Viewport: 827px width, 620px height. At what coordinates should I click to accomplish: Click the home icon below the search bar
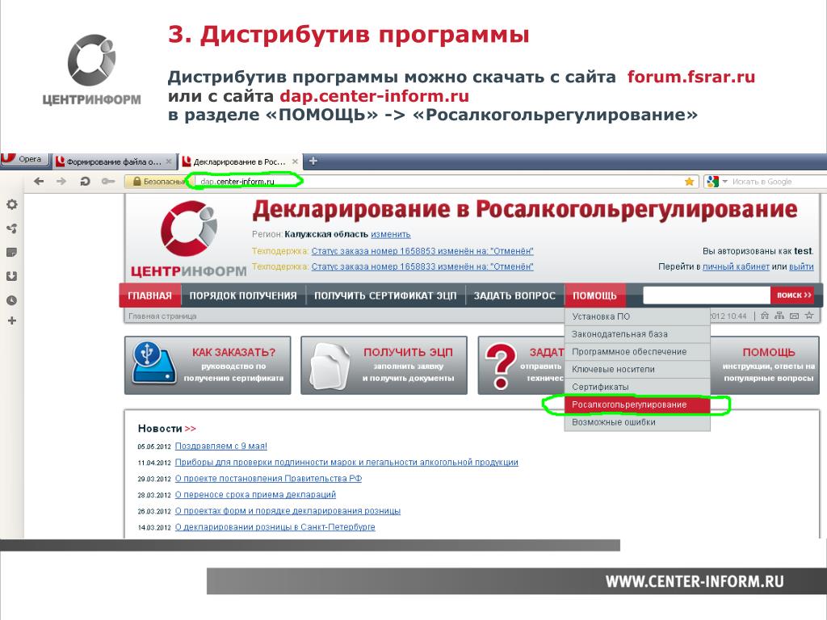tap(764, 316)
